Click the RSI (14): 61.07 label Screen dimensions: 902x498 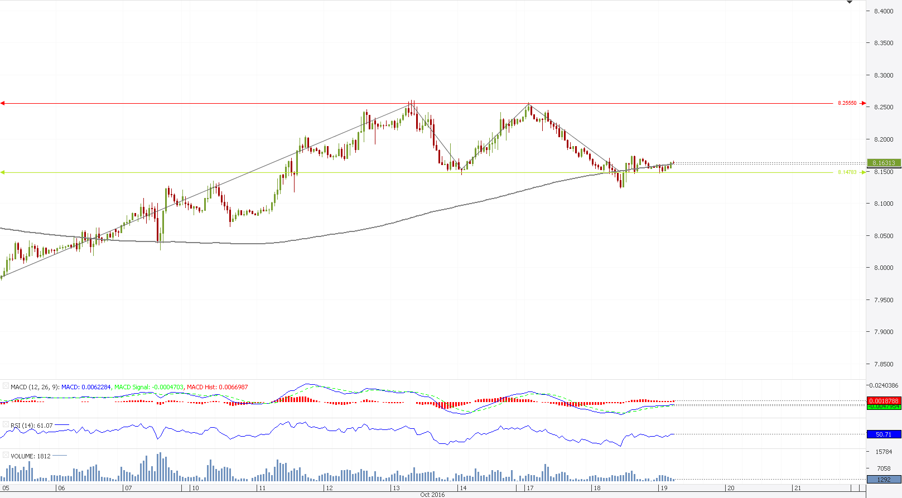[x=32, y=426]
